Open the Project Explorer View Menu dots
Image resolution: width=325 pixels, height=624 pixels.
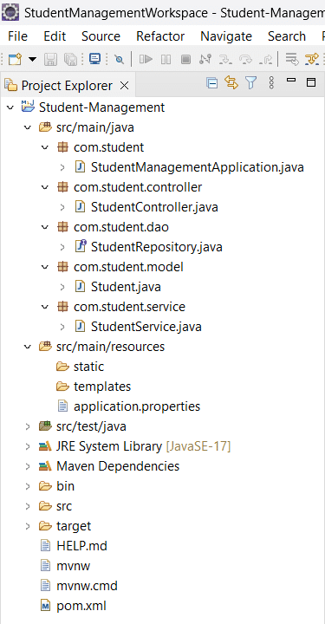point(271,83)
